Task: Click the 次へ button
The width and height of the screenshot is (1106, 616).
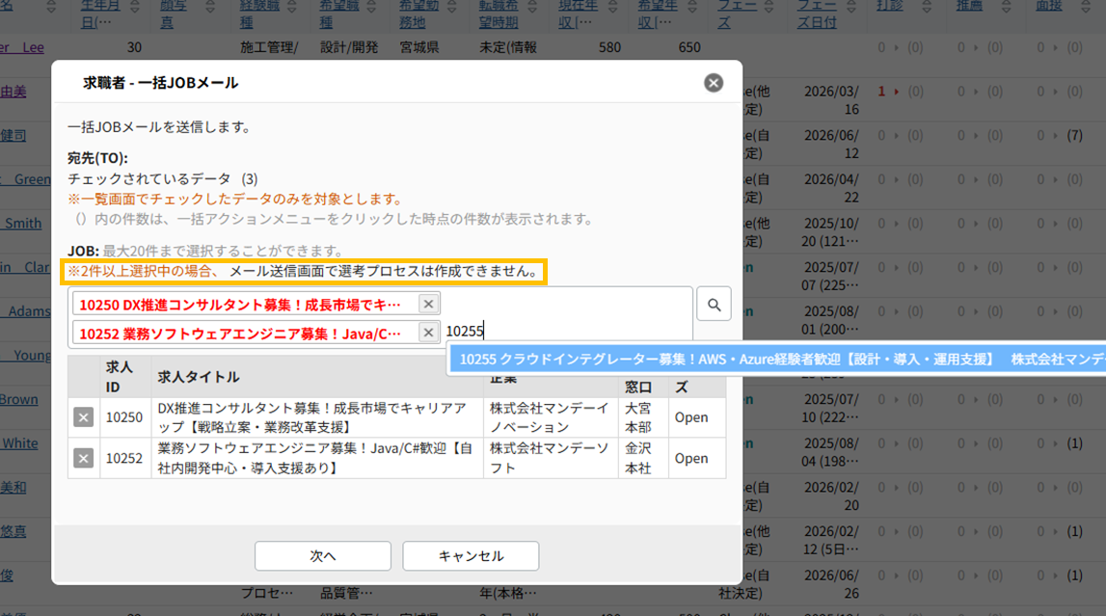Action: pos(322,556)
